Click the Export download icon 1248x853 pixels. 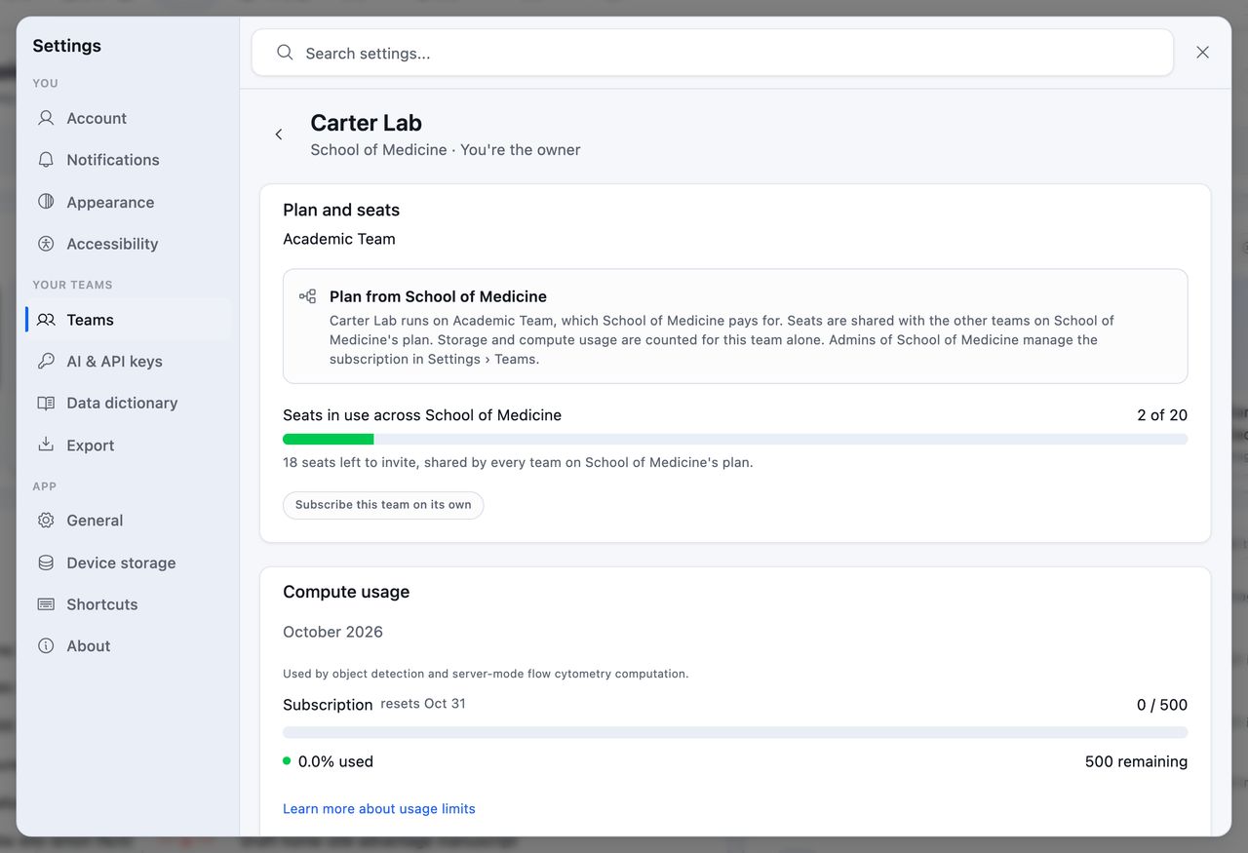(46, 445)
